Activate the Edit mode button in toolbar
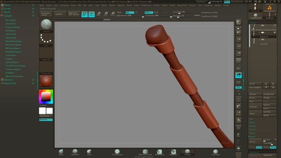 coord(84,14)
